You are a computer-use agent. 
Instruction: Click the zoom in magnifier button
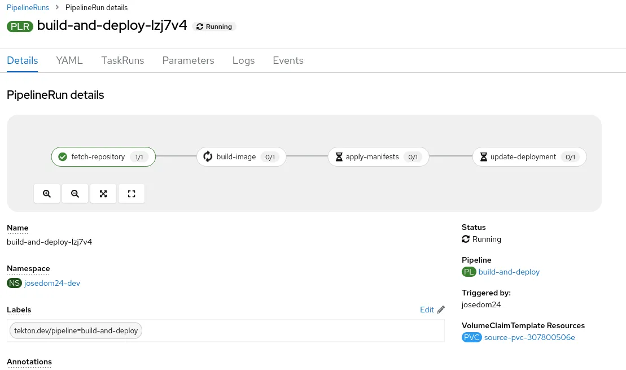pyautogui.click(x=47, y=194)
